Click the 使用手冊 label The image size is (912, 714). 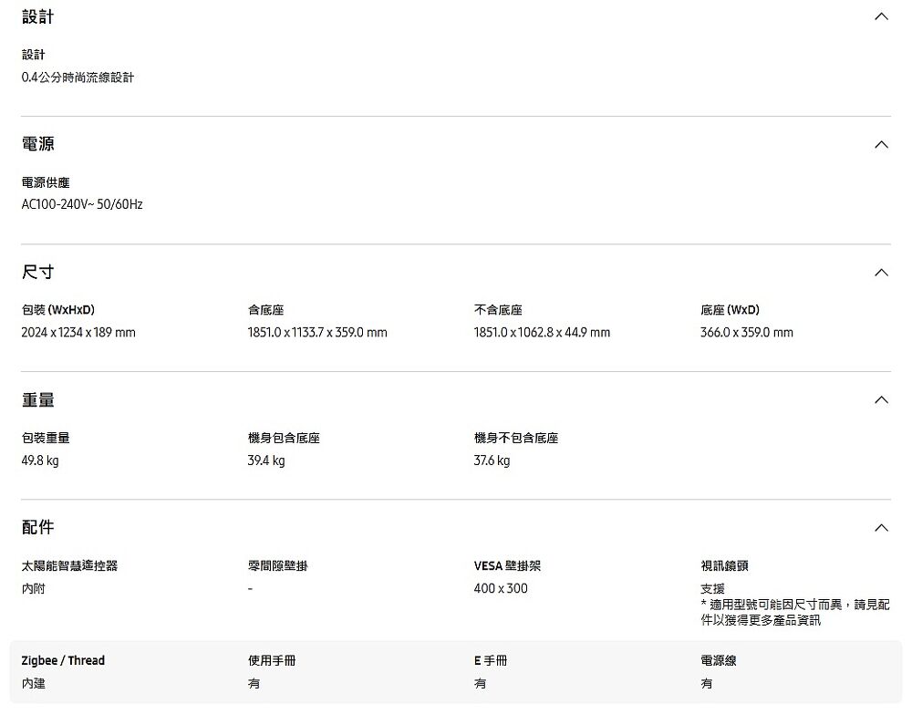pyautogui.click(x=272, y=660)
